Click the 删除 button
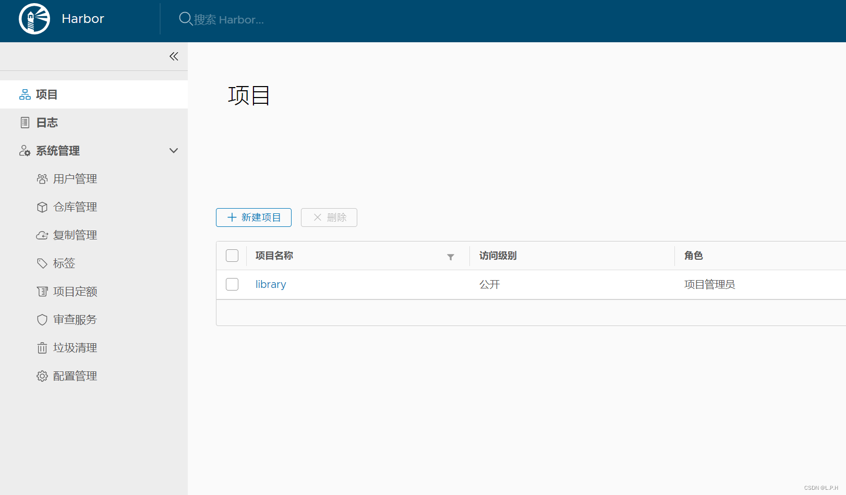 [x=329, y=218]
